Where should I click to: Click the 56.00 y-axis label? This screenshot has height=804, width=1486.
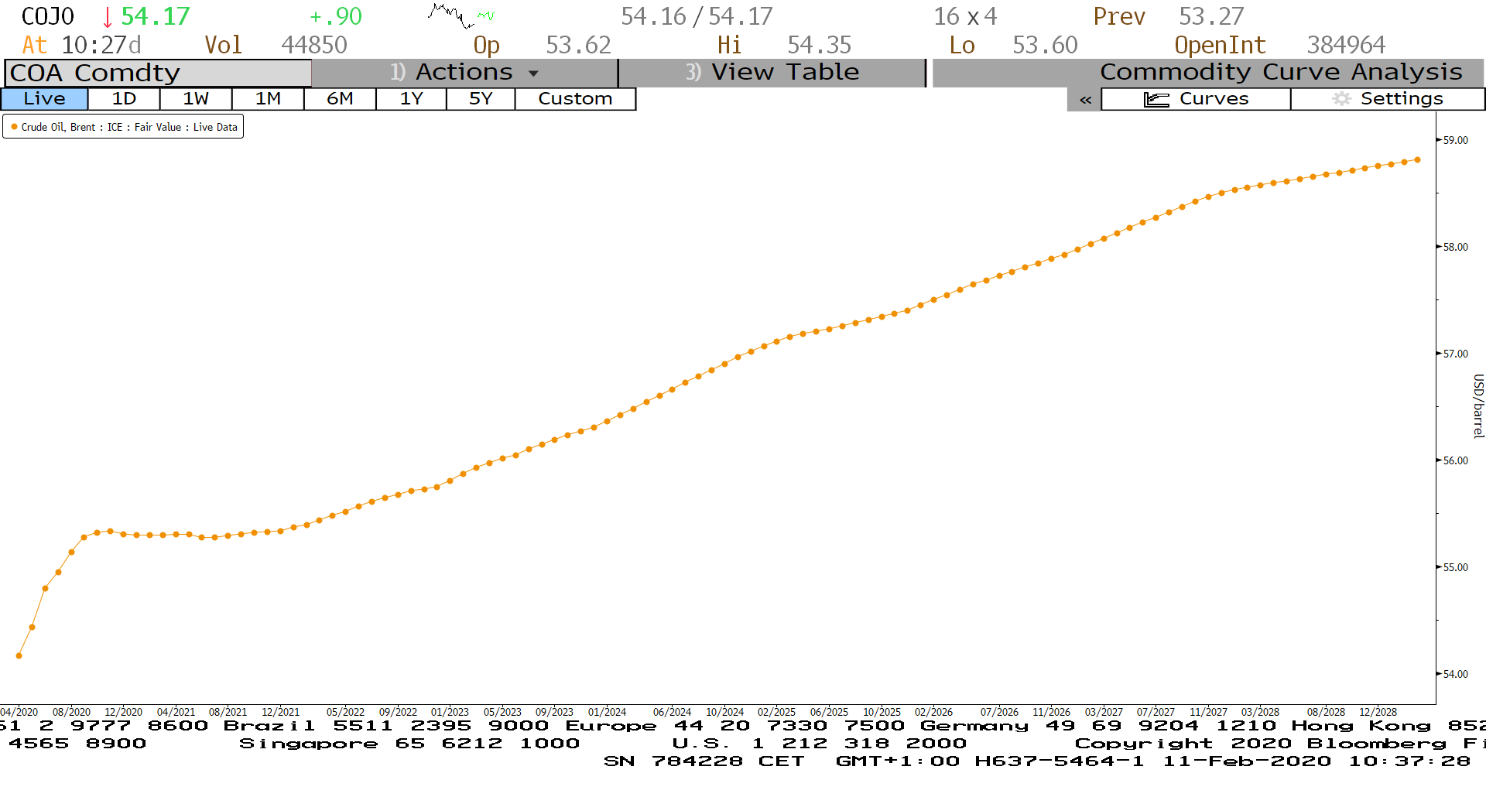tap(1455, 460)
